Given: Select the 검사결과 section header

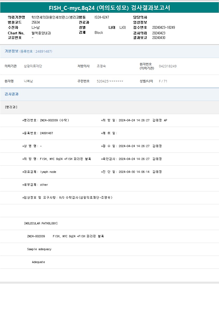Looking at the screenshot, I should (12, 94).
